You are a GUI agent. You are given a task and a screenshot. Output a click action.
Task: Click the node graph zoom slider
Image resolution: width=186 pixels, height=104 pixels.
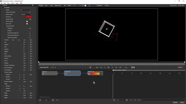pos(46,100)
